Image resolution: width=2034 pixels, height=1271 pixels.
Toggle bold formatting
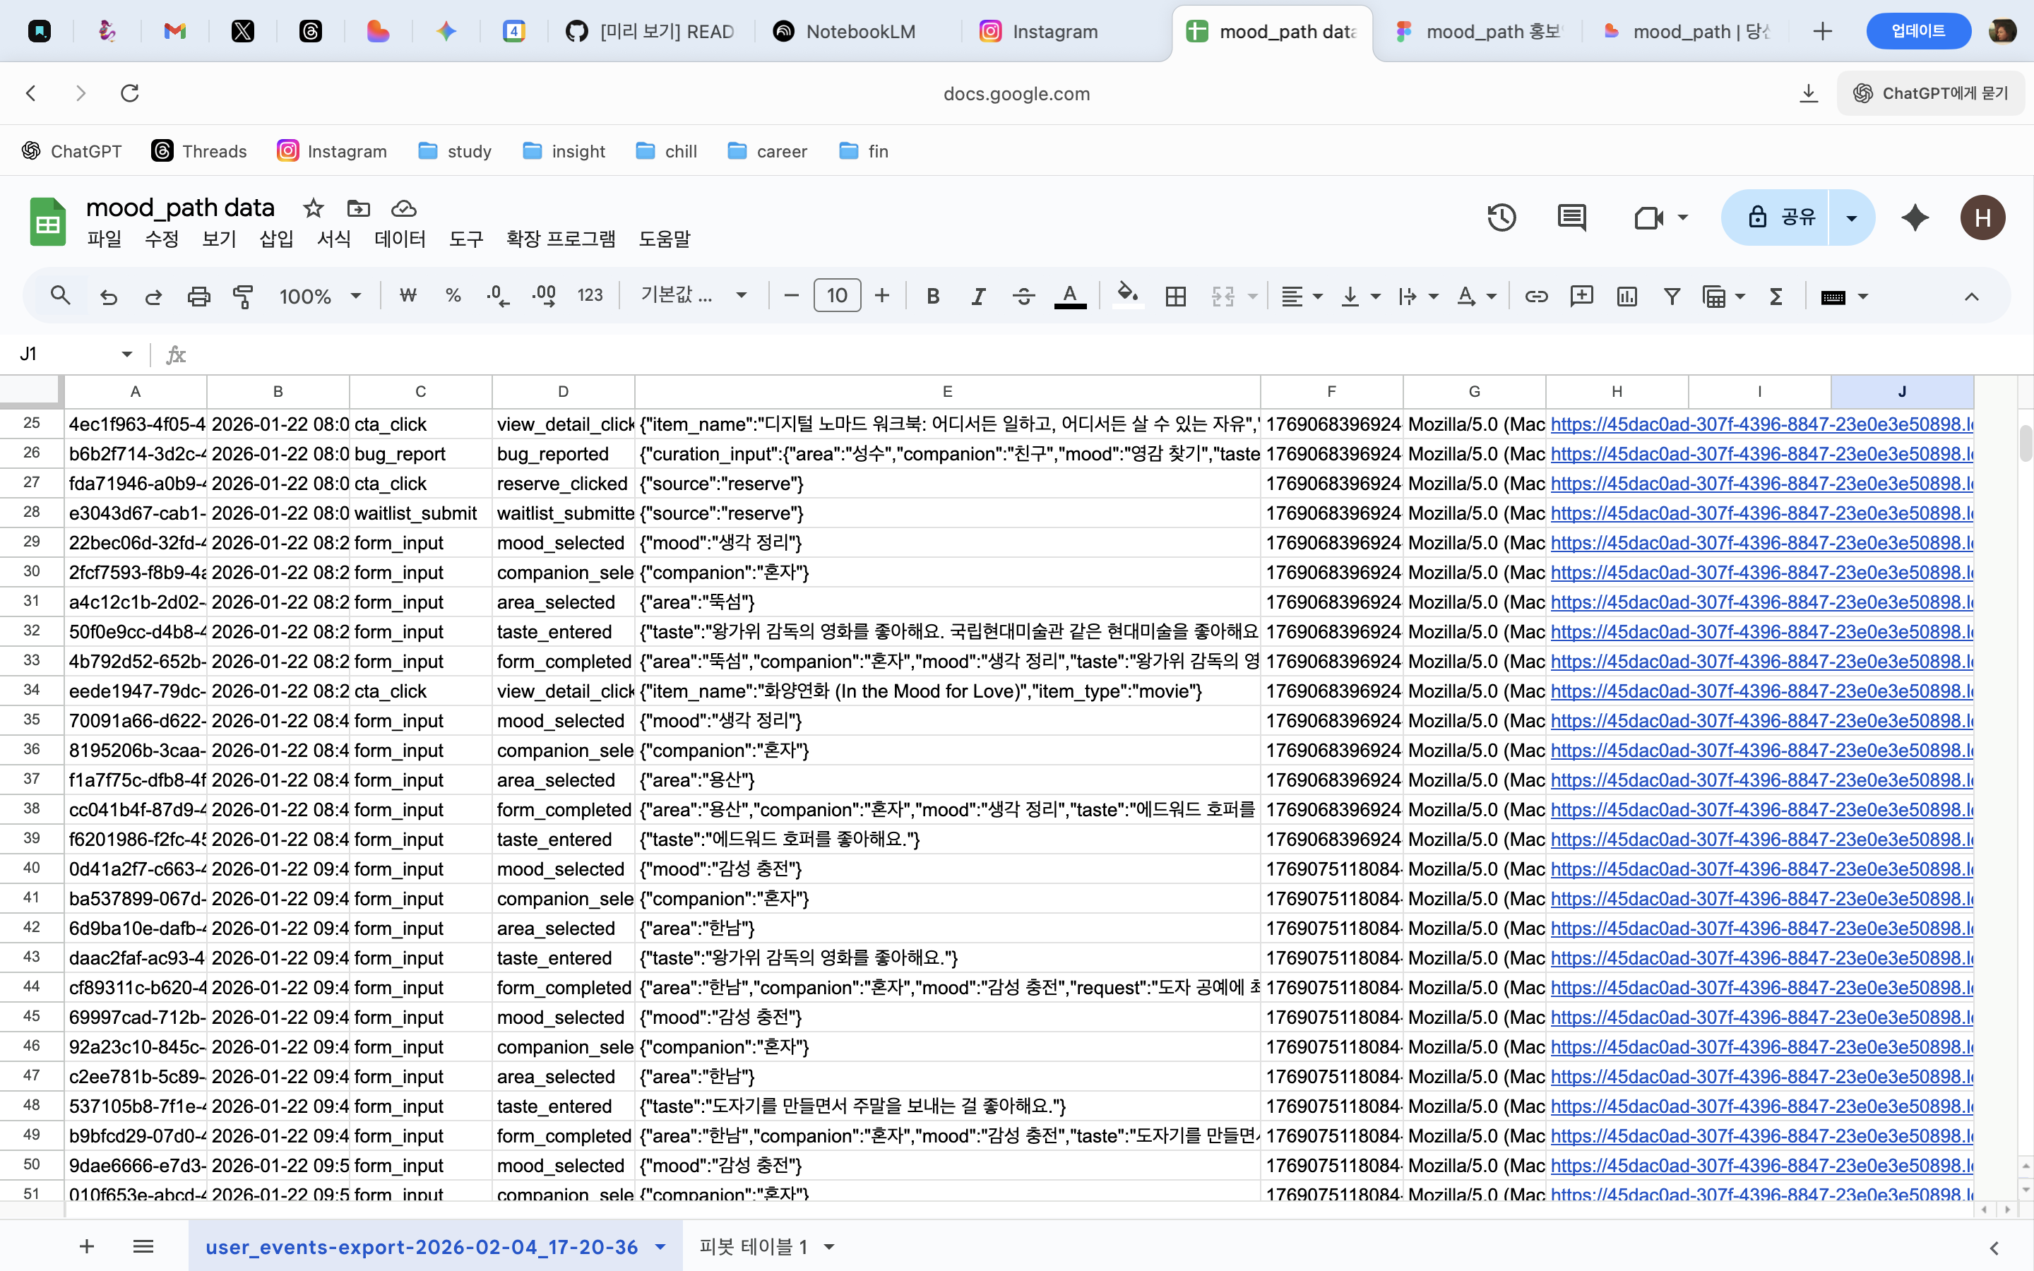tap(932, 296)
